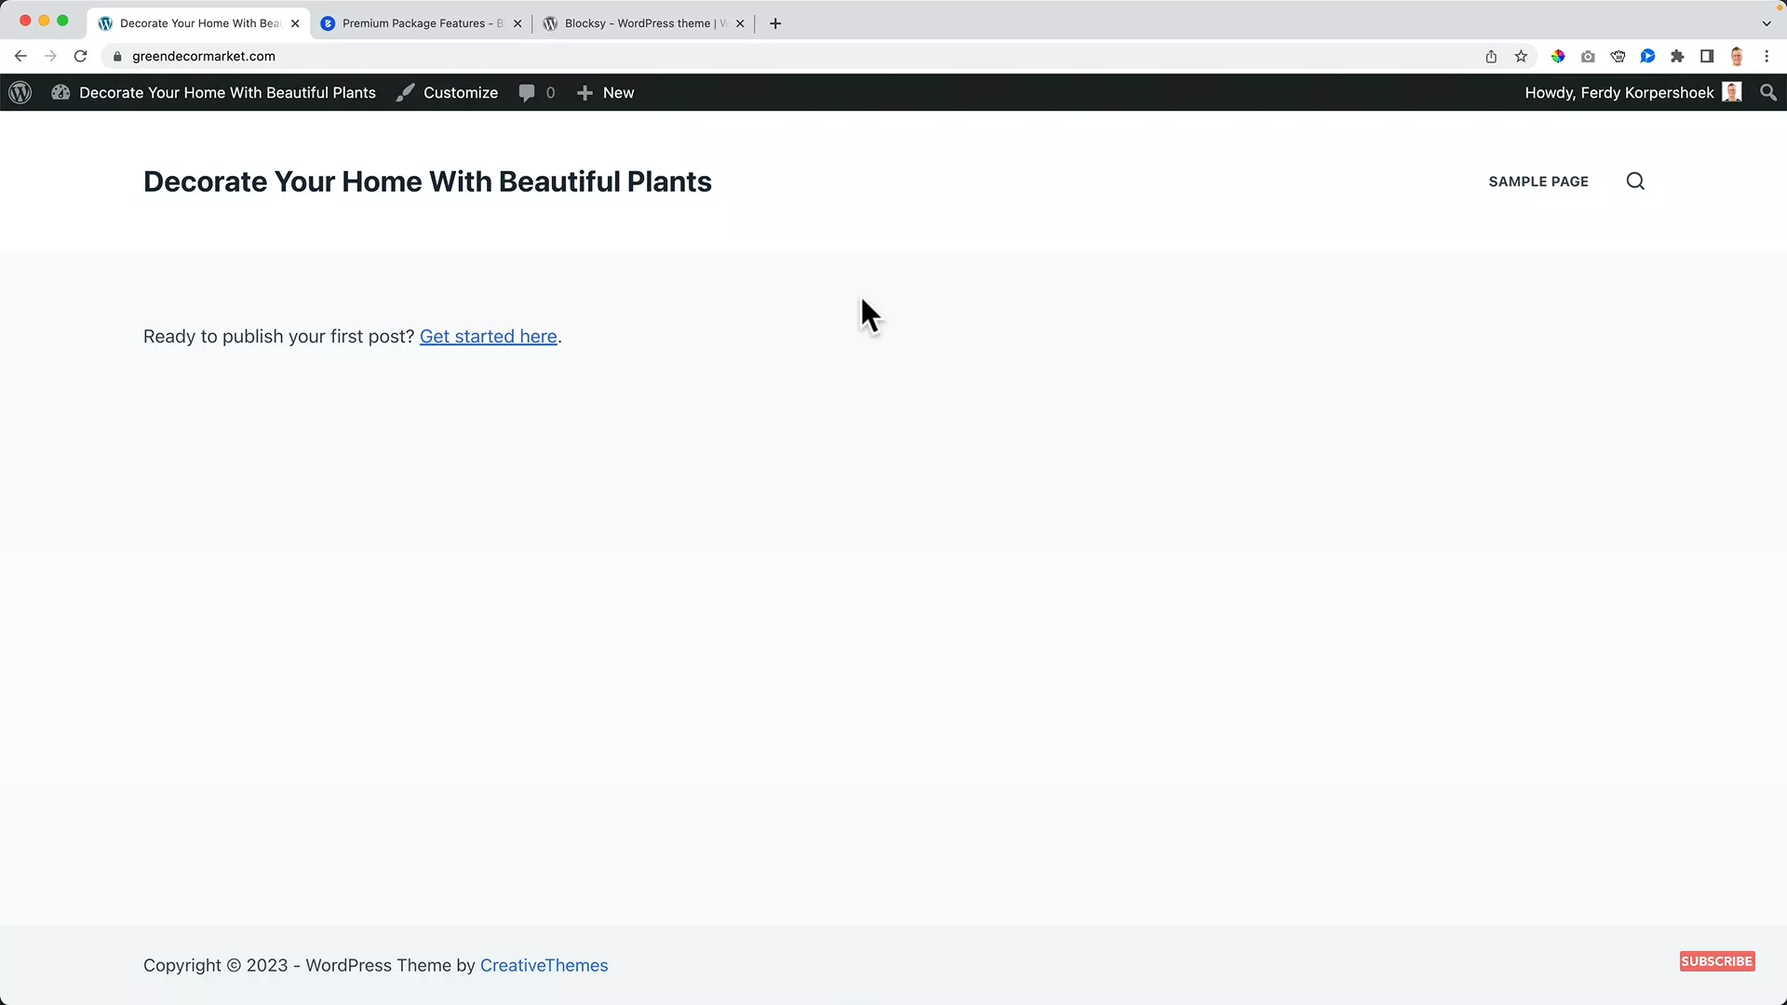The image size is (1787, 1005).
Task: Open the share menu in the address bar
Action: point(1490,56)
